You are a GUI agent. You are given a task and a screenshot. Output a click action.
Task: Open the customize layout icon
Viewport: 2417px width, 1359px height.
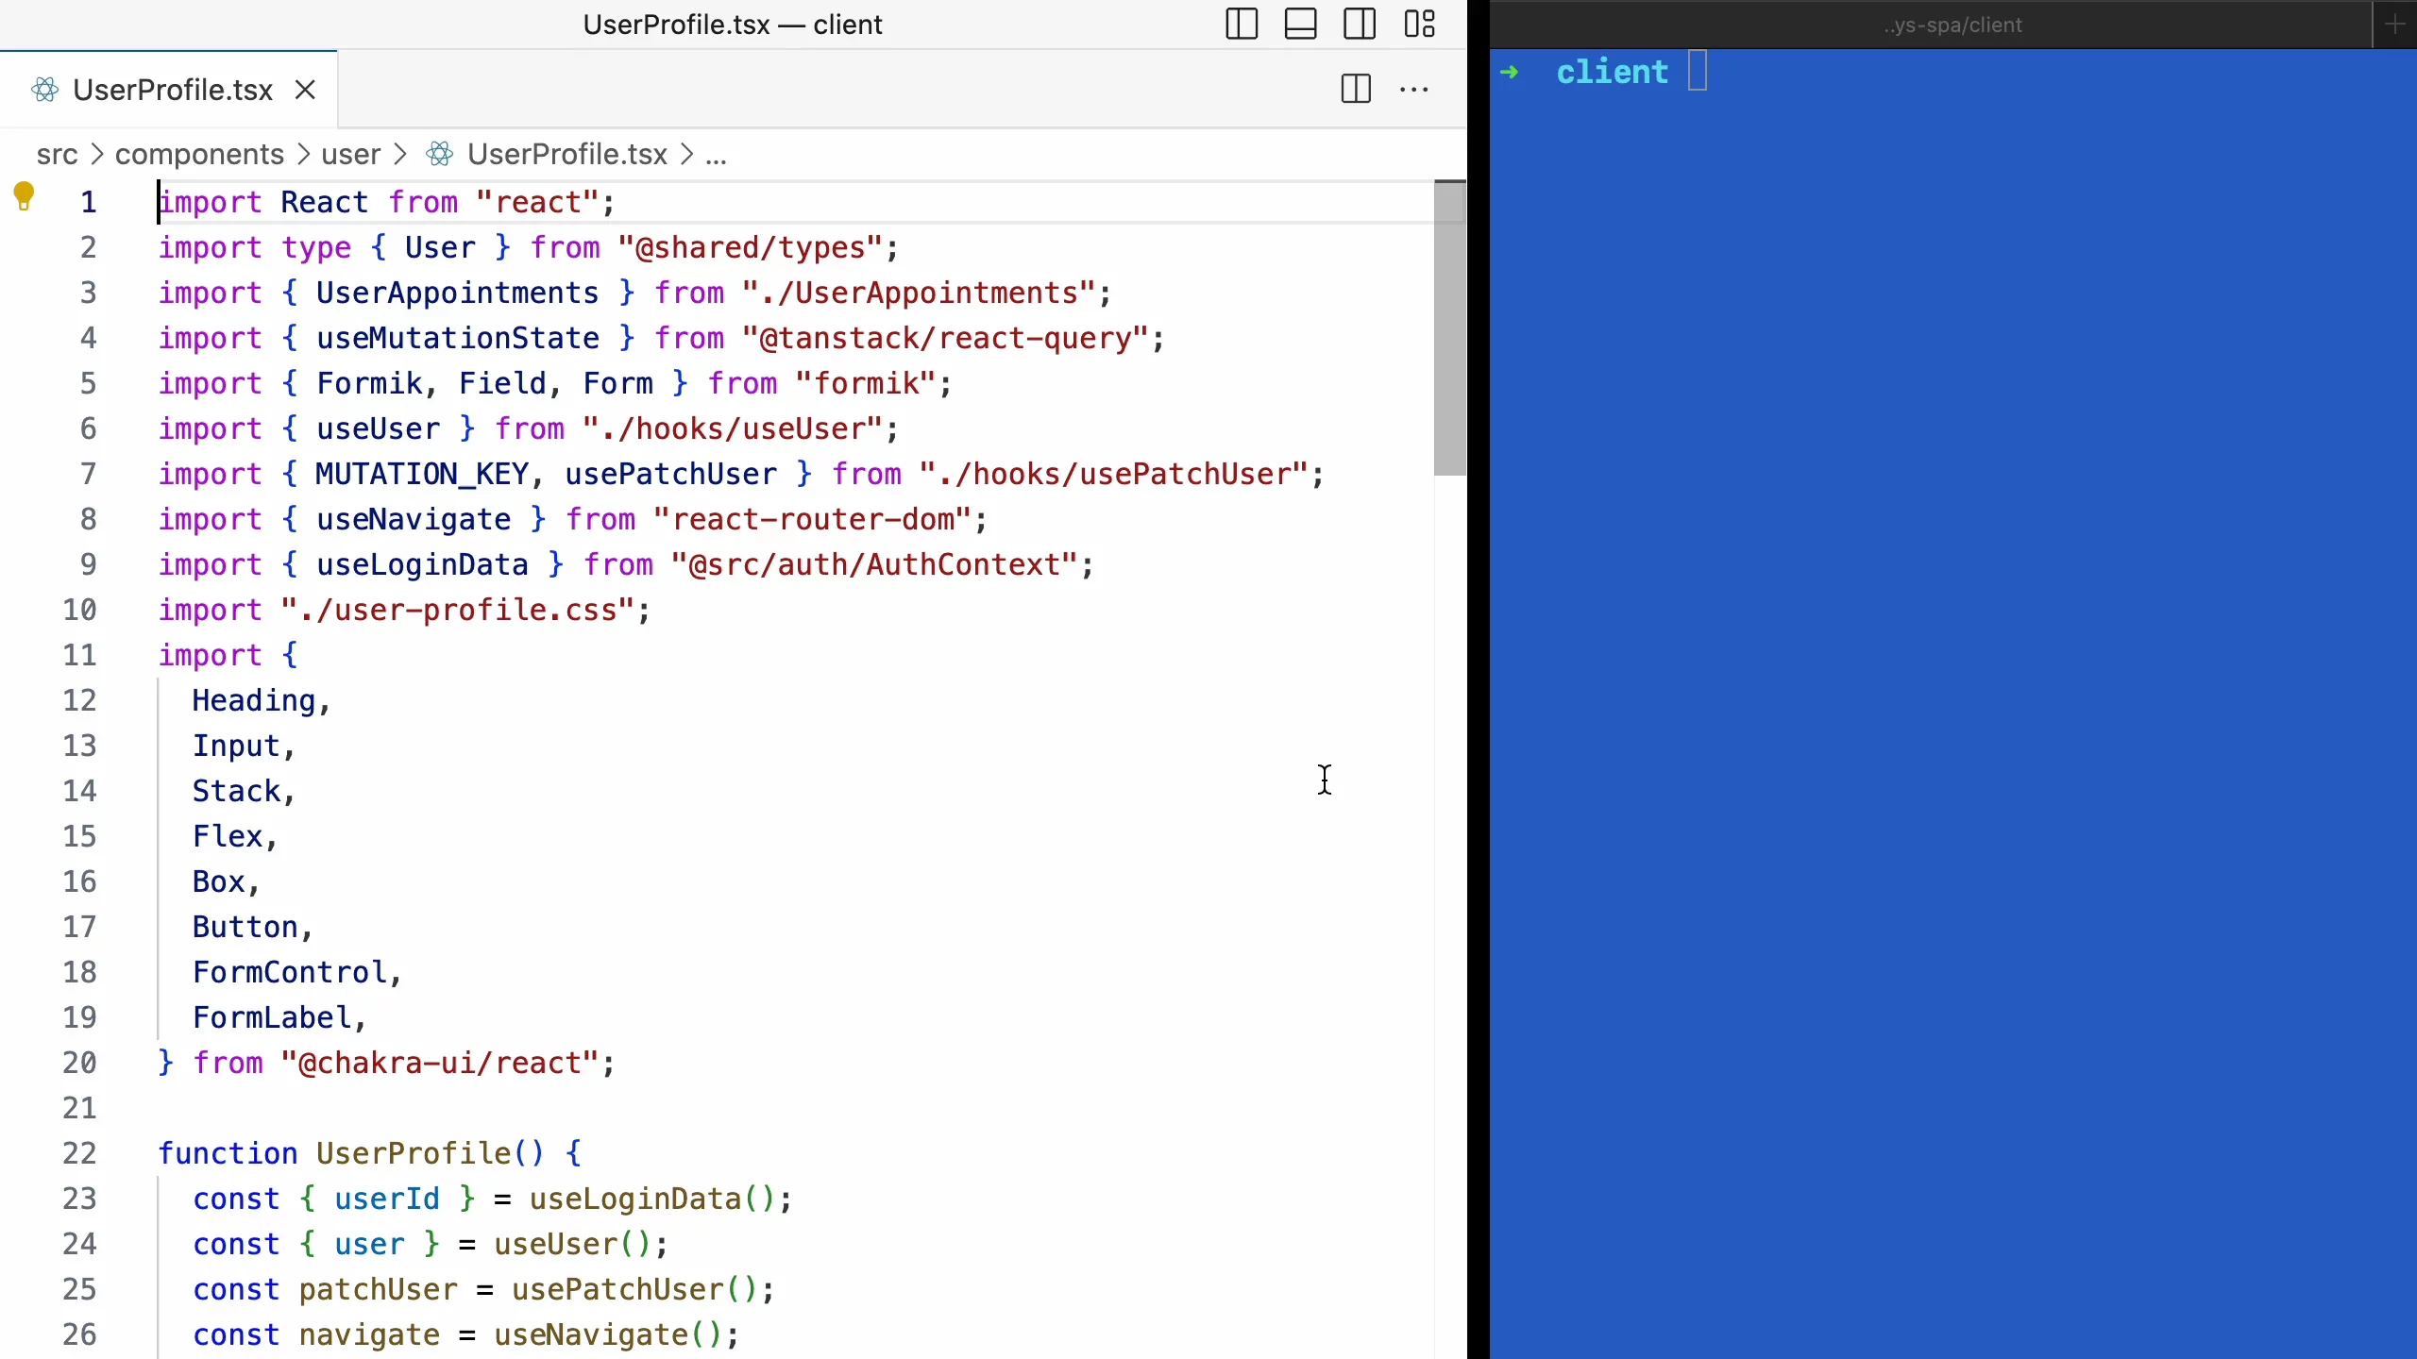tap(1419, 24)
